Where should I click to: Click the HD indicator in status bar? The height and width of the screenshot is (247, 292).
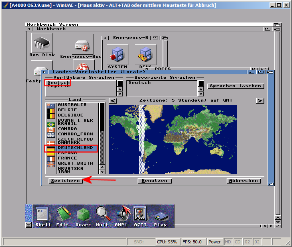pyautogui.click(x=228, y=242)
